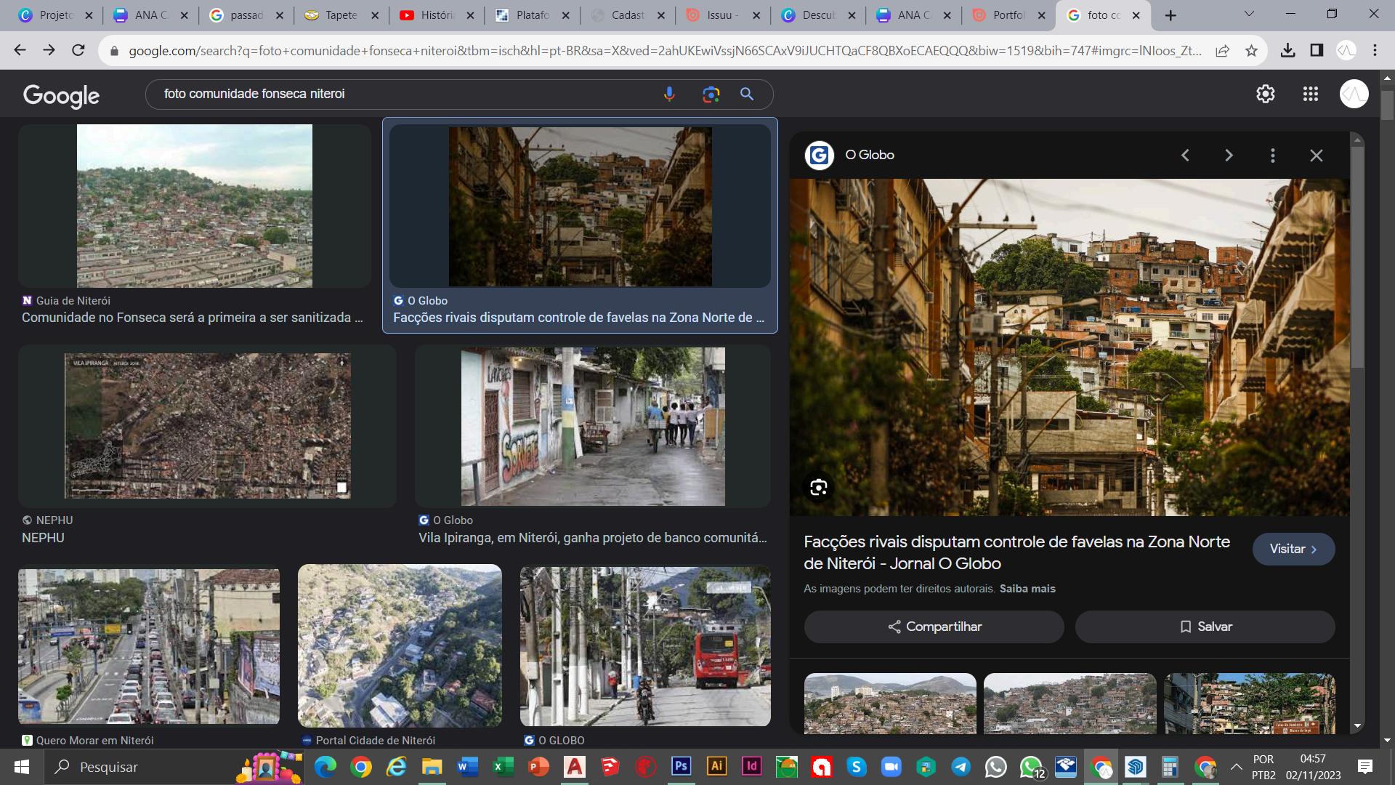The height and width of the screenshot is (785, 1395).
Task: Open Vila Ipiranga street image thumbnail
Action: (x=592, y=427)
